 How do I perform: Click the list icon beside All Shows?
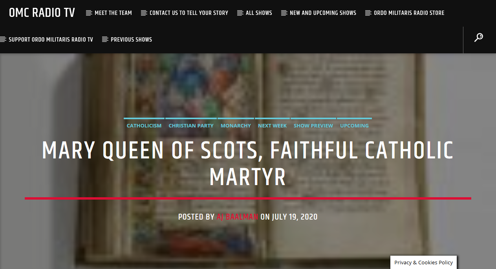click(240, 13)
